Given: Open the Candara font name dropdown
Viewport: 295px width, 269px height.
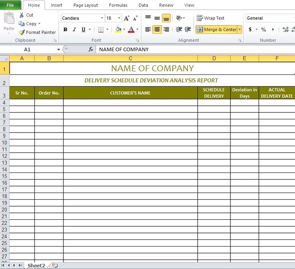Looking at the screenshot, I should (101, 18).
